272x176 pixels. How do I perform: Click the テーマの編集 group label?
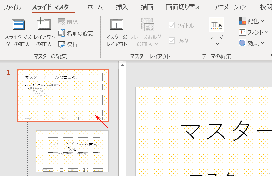pyautogui.click(x=216, y=56)
